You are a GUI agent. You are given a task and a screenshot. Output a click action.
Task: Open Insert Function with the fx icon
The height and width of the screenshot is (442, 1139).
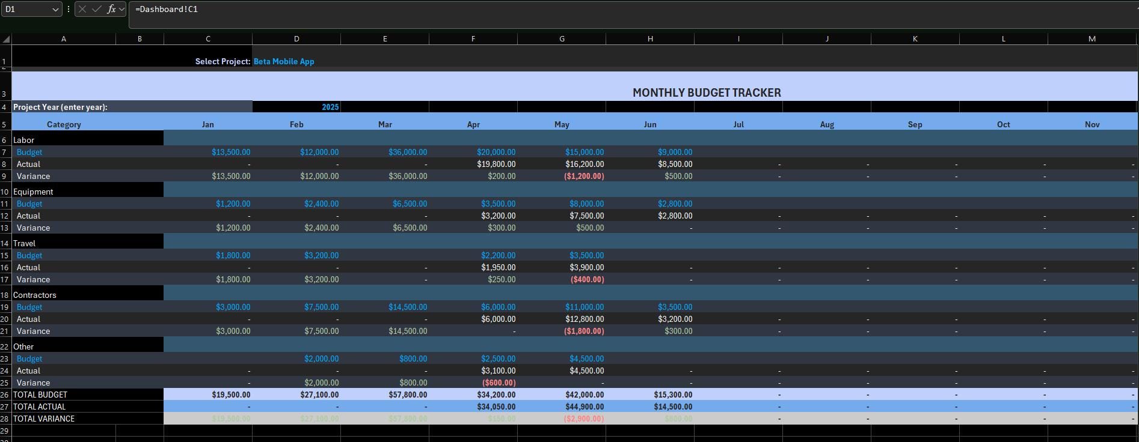click(111, 9)
